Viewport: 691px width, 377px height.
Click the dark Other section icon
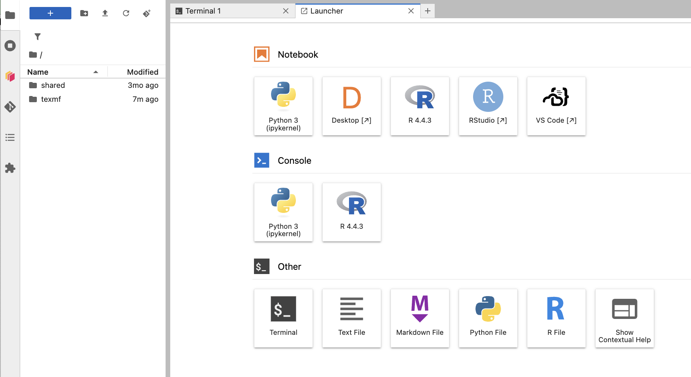(262, 266)
